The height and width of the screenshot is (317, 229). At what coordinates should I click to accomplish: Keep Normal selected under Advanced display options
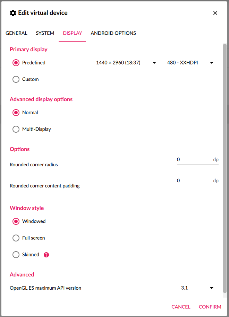click(16, 112)
